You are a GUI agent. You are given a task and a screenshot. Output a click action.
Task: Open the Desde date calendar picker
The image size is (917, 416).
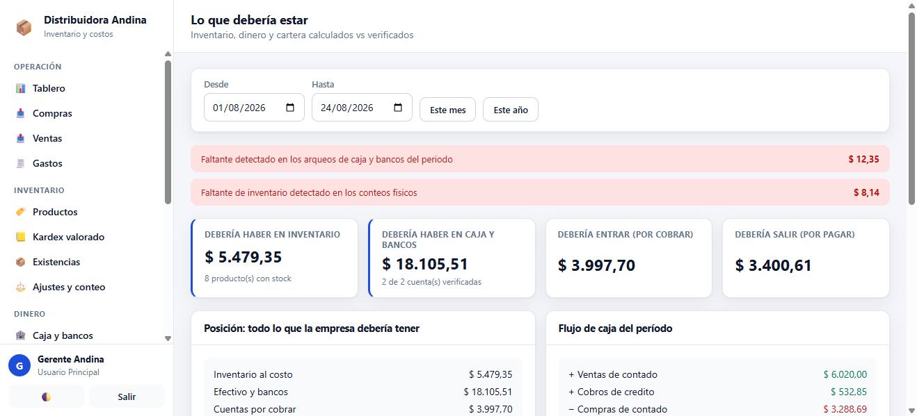point(290,108)
